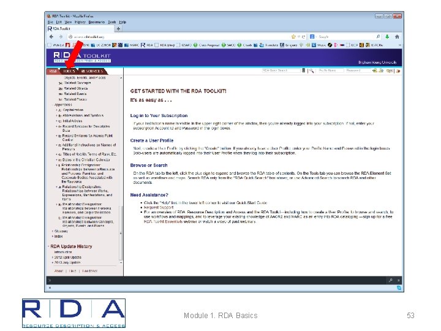This screenshot has width=441, height=331.
Task: Expand Appendix A Capitalization
Action: click(57, 110)
